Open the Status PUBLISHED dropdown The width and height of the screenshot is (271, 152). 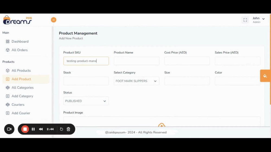click(x=86, y=101)
